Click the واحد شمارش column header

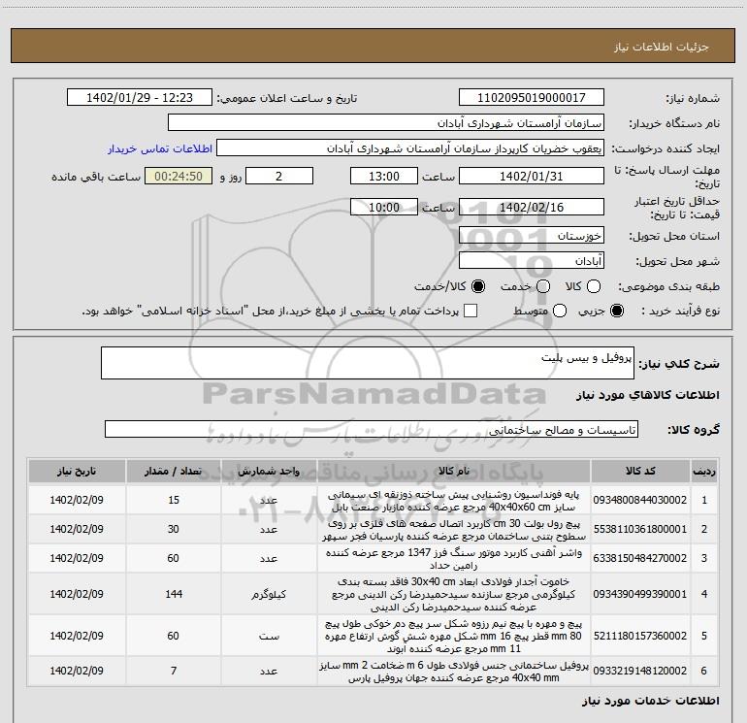tap(269, 472)
